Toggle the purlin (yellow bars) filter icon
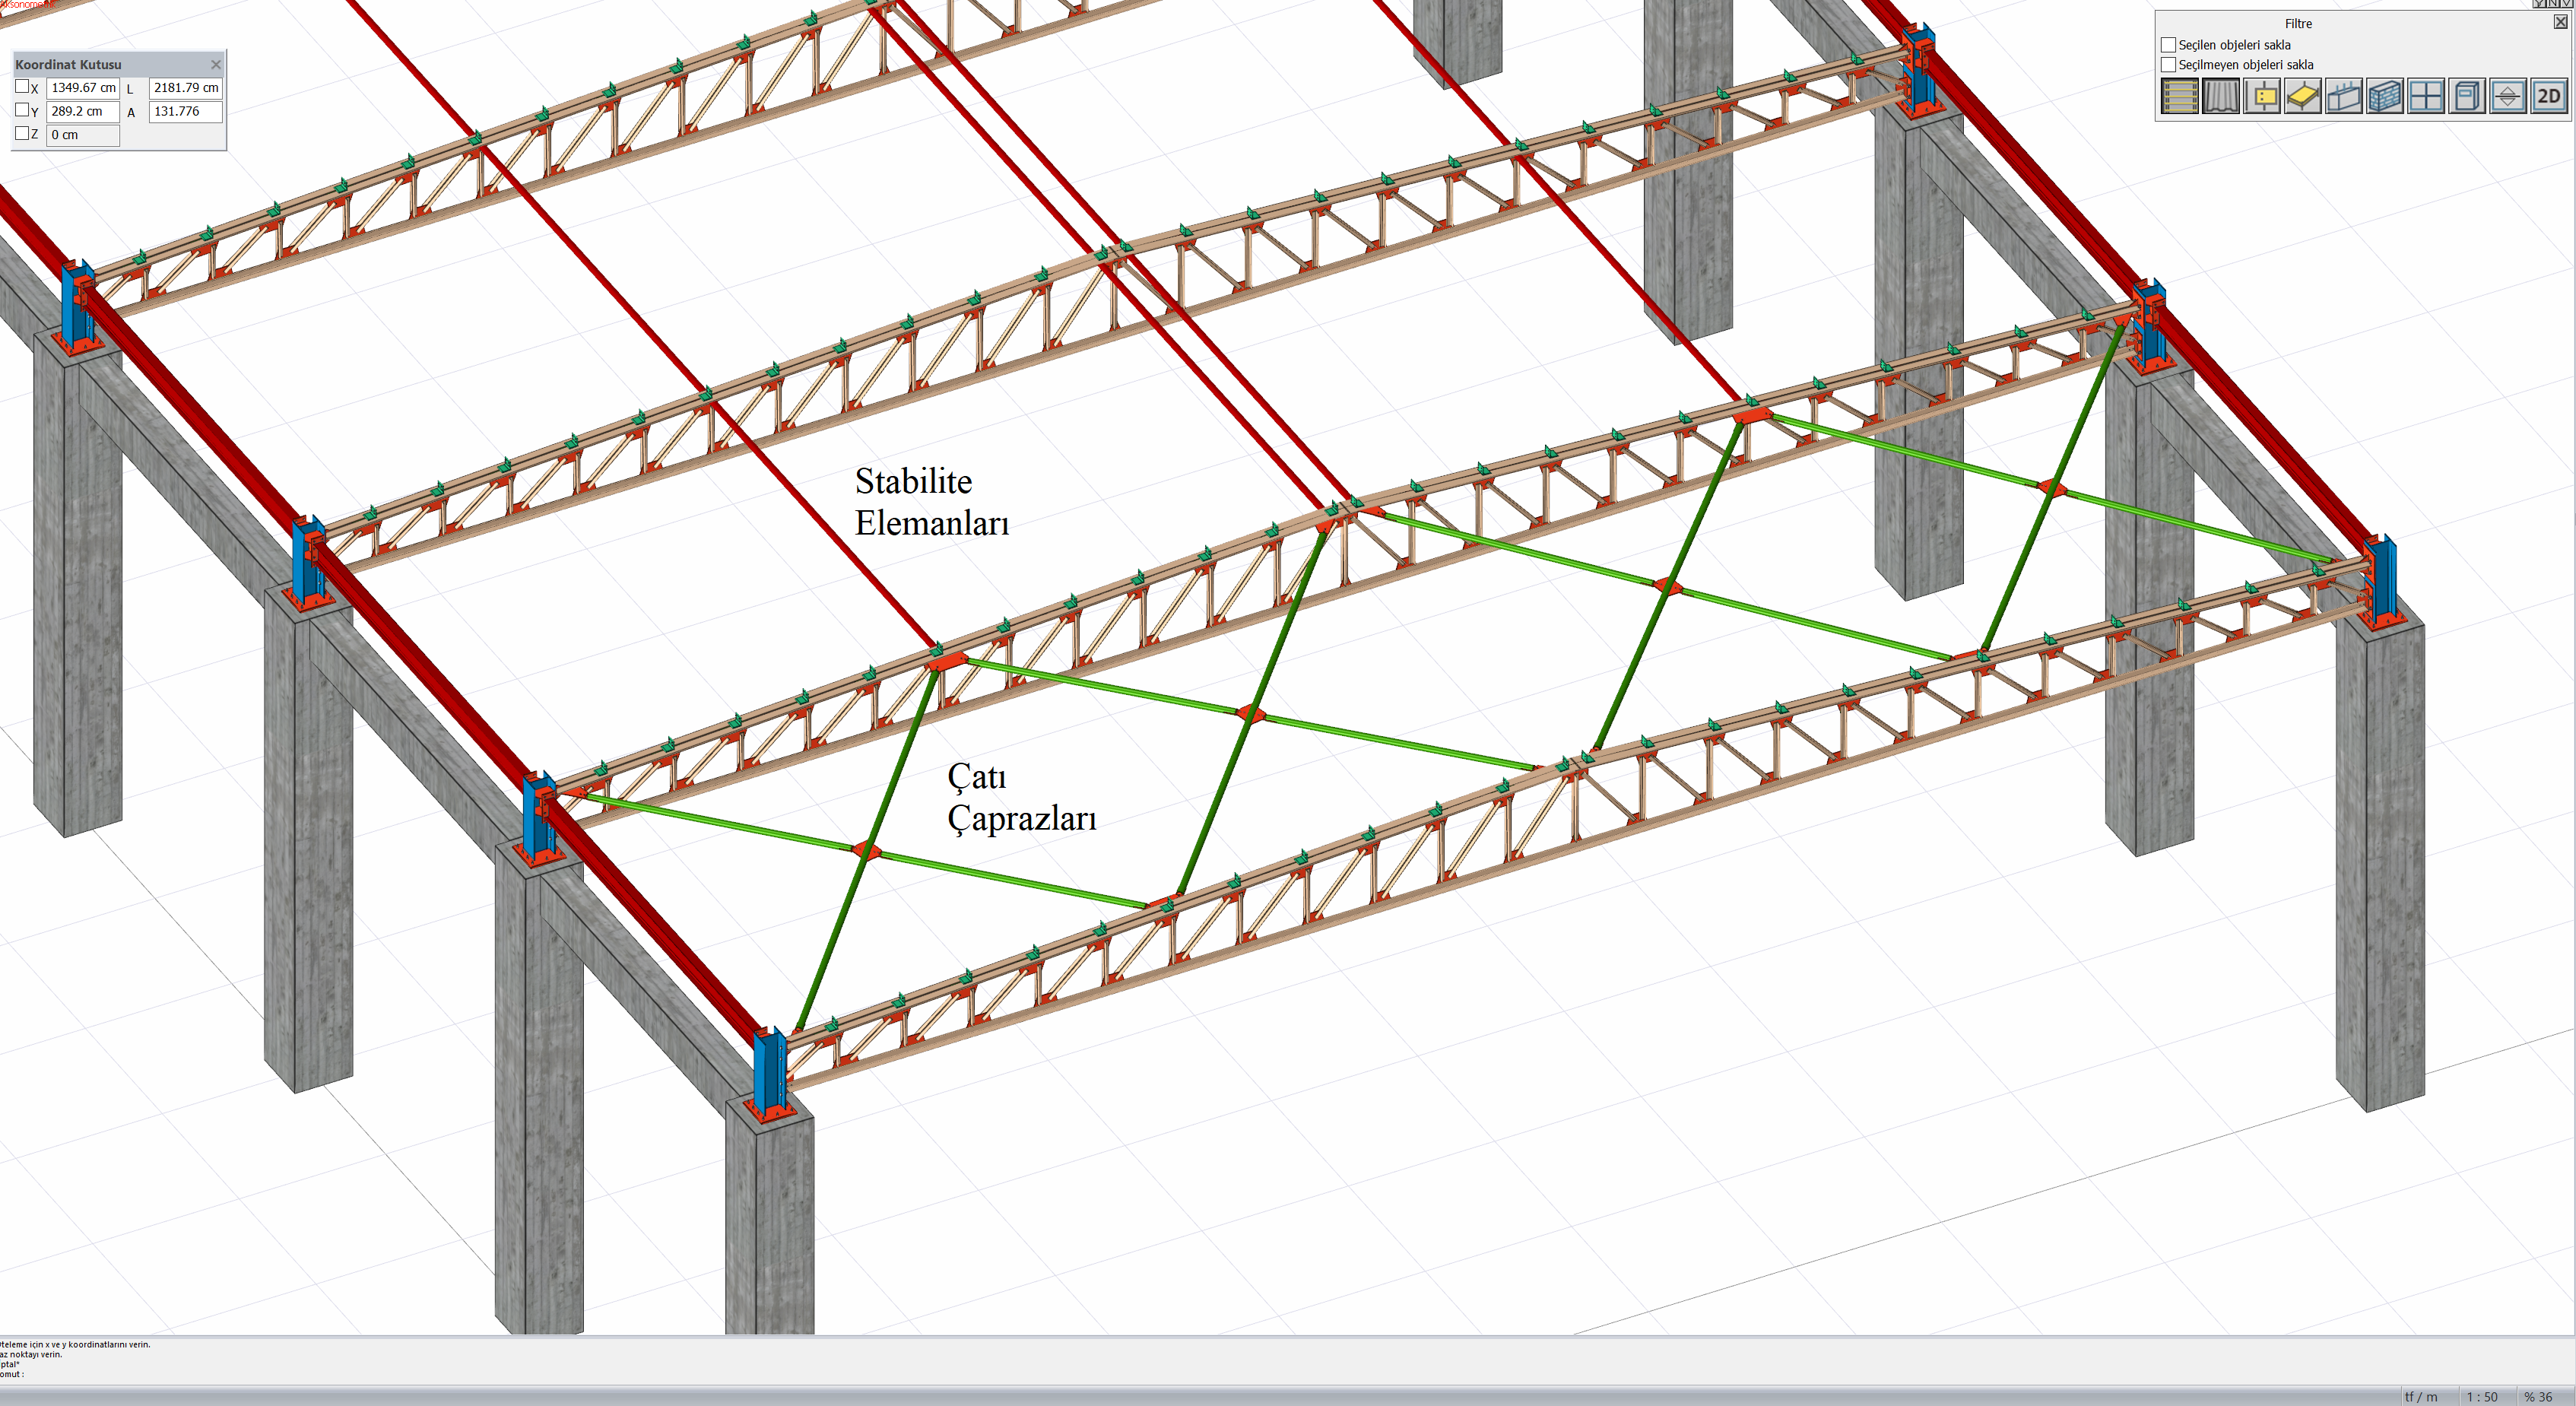Image resolution: width=2576 pixels, height=1406 pixels. tap(2179, 96)
